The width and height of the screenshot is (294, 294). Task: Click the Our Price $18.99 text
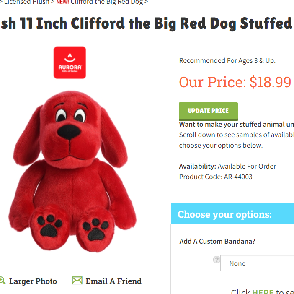pyautogui.click(x=235, y=82)
